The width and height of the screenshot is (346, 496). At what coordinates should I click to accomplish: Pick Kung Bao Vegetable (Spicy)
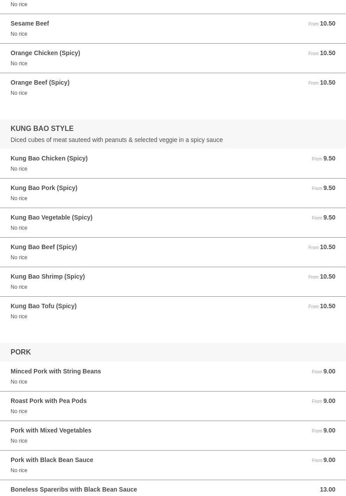(x=173, y=222)
